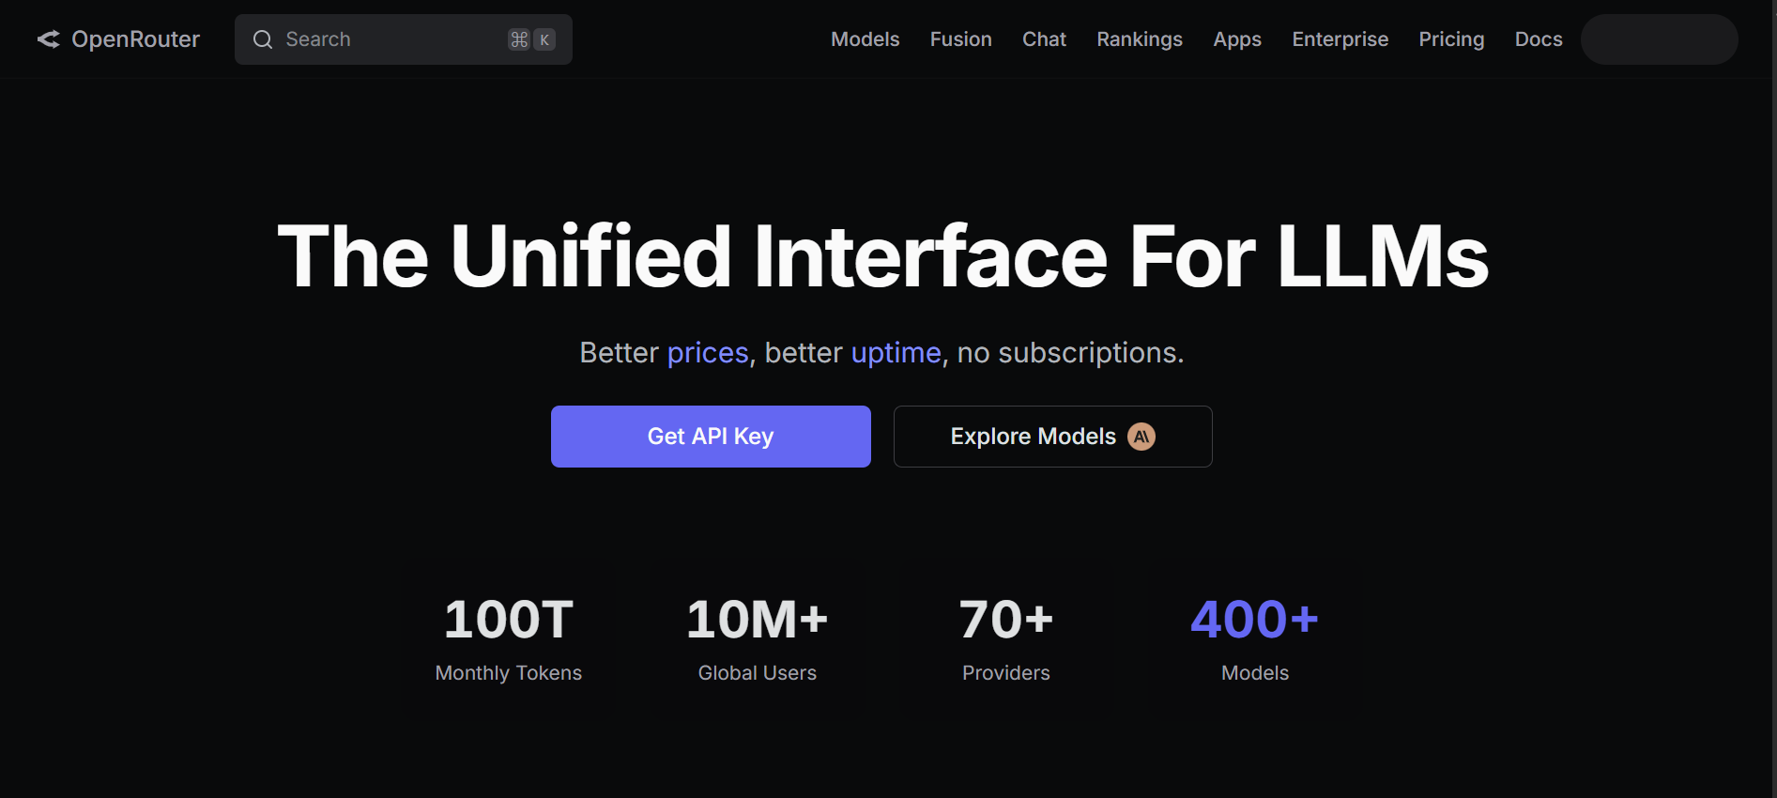This screenshot has width=1777, height=798.
Task: Click the 70+ Providers stat
Action: pos(1006,638)
